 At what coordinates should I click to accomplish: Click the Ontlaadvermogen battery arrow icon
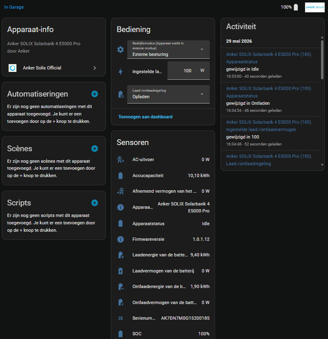pyautogui.click(x=121, y=303)
